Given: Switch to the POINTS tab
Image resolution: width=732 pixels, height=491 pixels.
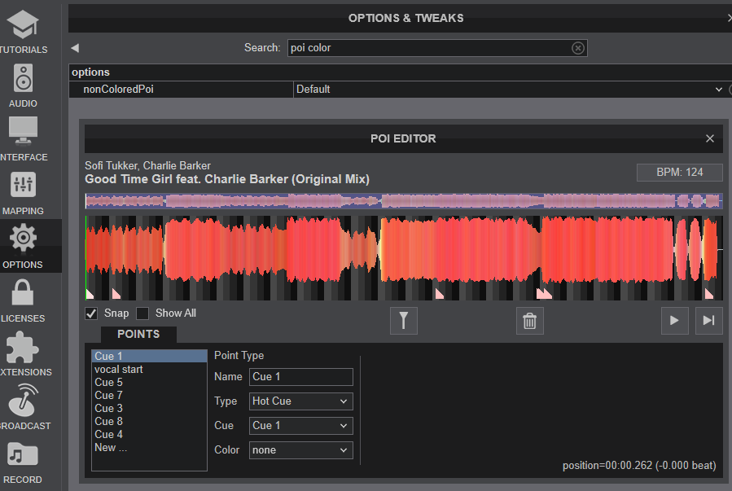Looking at the screenshot, I should point(138,334).
